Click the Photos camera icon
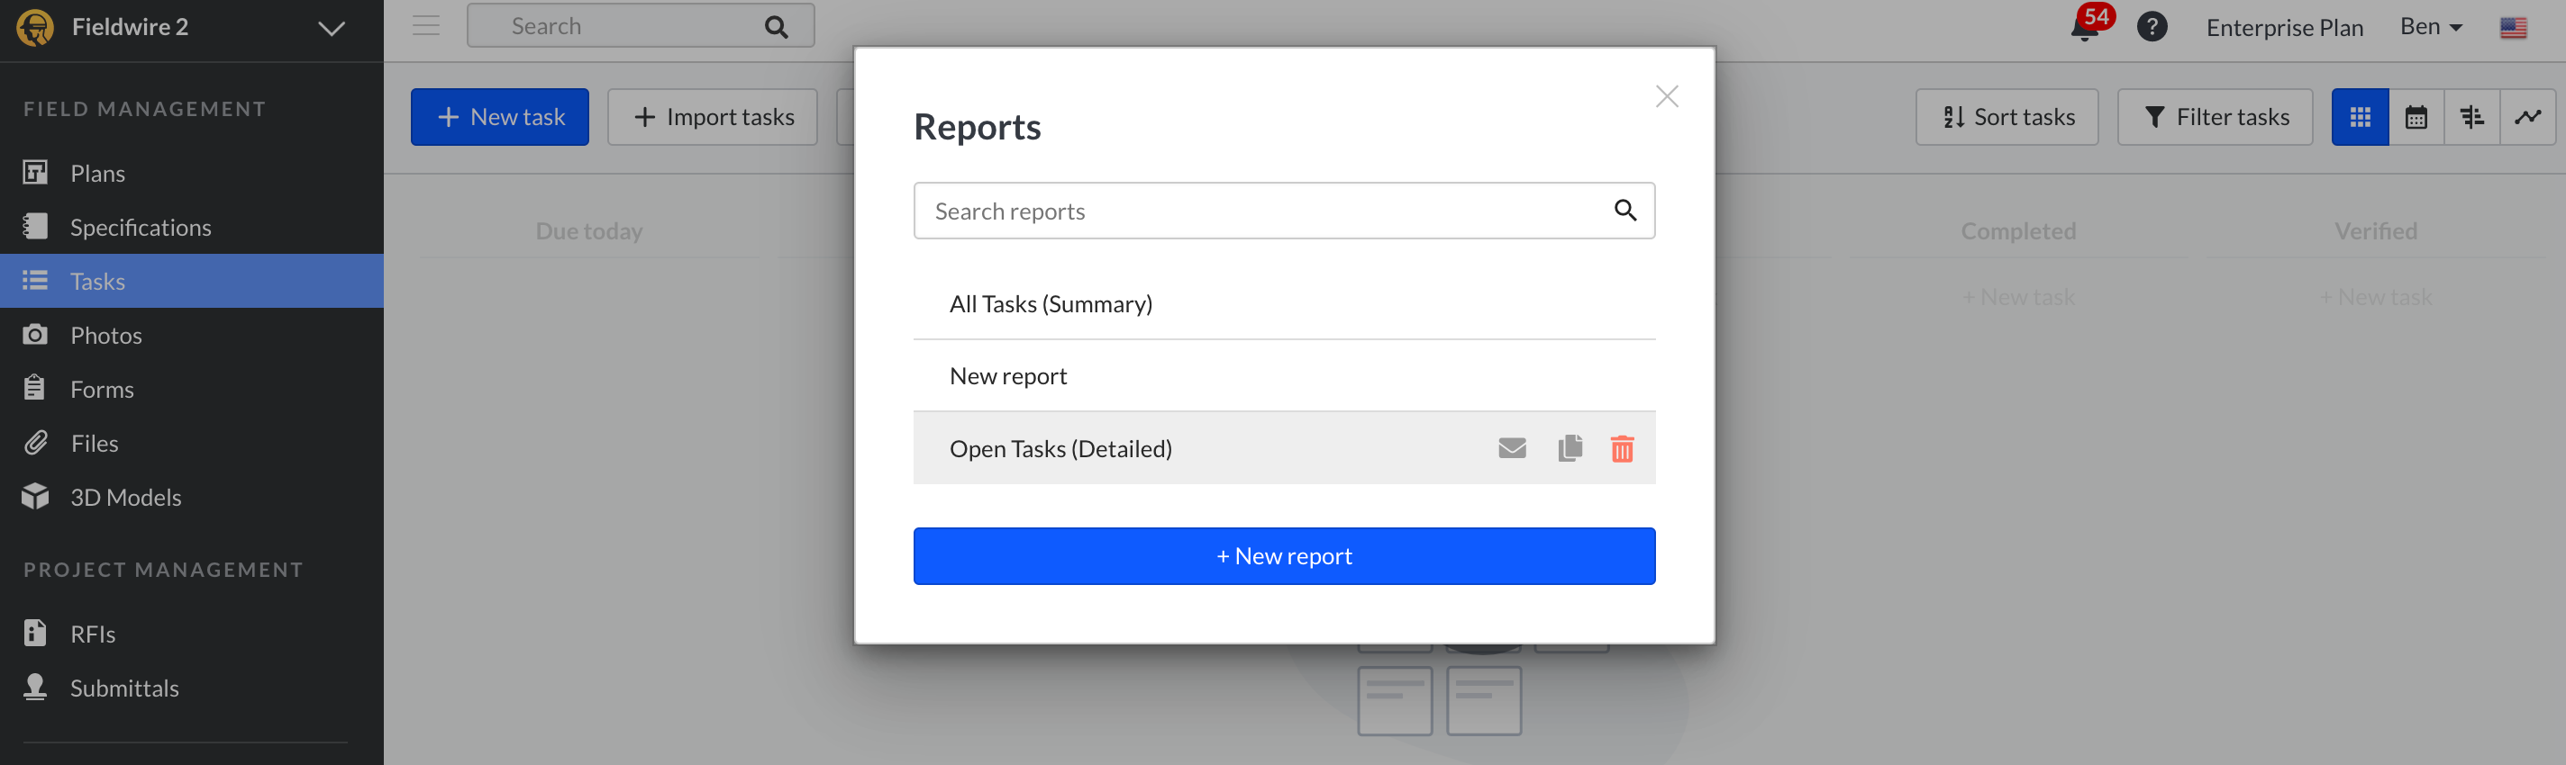 point(35,334)
